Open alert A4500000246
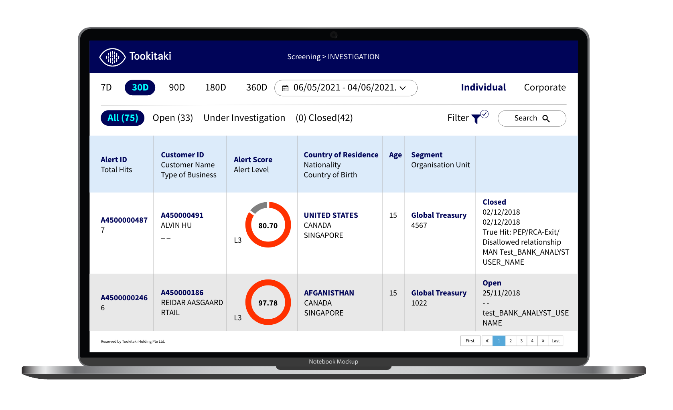 pyautogui.click(x=124, y=298)
